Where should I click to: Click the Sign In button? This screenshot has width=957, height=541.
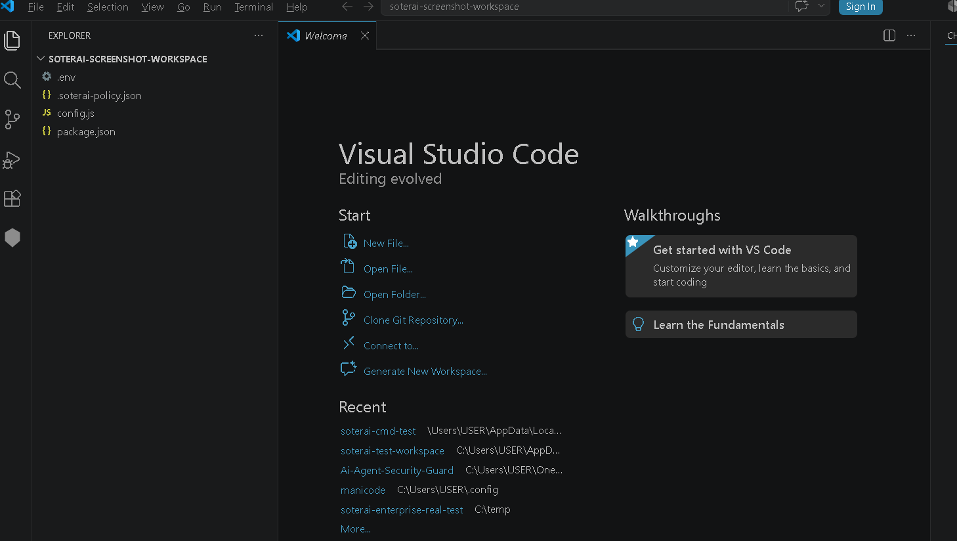861,7
